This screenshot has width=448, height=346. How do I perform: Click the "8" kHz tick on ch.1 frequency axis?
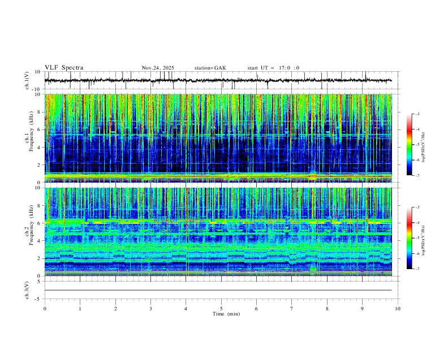tap(40, 112)
